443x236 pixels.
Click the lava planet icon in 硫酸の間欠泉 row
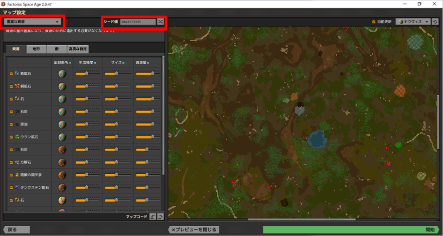pos(62,175)
